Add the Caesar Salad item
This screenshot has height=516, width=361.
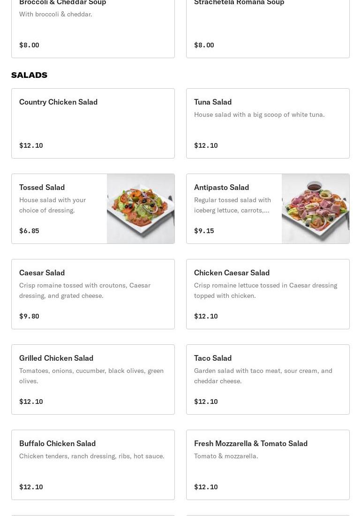93,294
